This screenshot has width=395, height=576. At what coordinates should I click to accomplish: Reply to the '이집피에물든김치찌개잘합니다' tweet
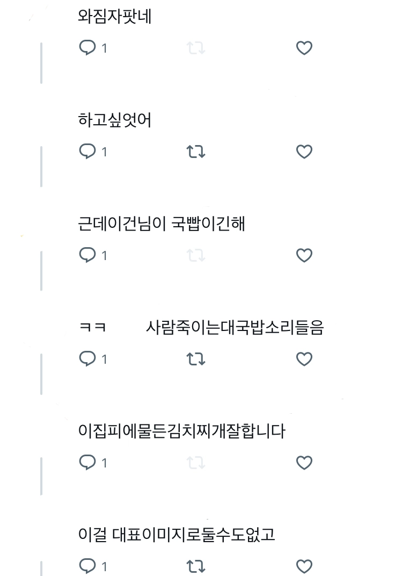tap(87, 462)
